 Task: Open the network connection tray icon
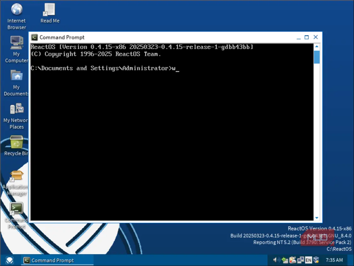coord(301,260)
